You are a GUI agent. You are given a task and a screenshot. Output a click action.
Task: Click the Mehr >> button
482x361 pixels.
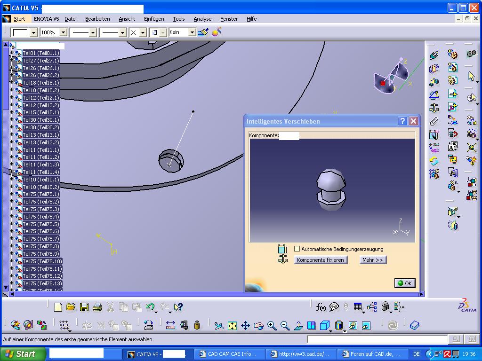click(373, 259)
